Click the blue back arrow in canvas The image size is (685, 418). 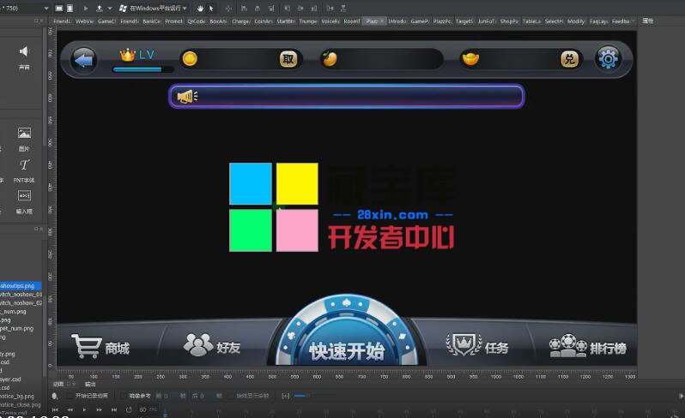pyautogui.click(x=83, y=60)
